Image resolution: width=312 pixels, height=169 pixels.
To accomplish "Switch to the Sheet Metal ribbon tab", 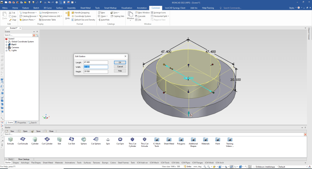I will tap(85, 8).
